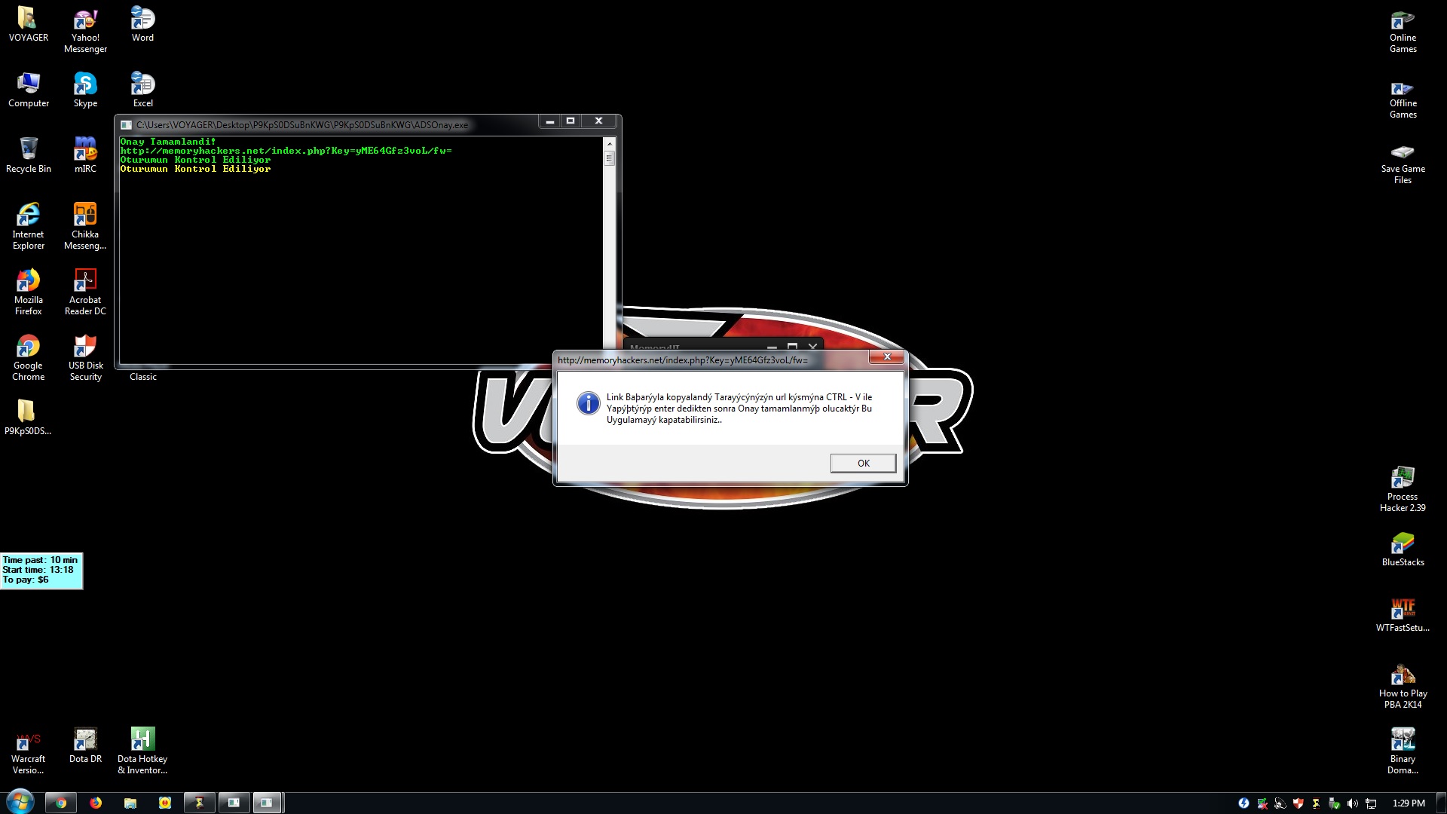The image size is (1447, 814).
Task: Open Firefox from the taskbar
Action: click(96, 803)
